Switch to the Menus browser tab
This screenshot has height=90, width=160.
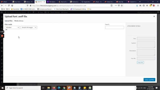[x=28, y=2]
